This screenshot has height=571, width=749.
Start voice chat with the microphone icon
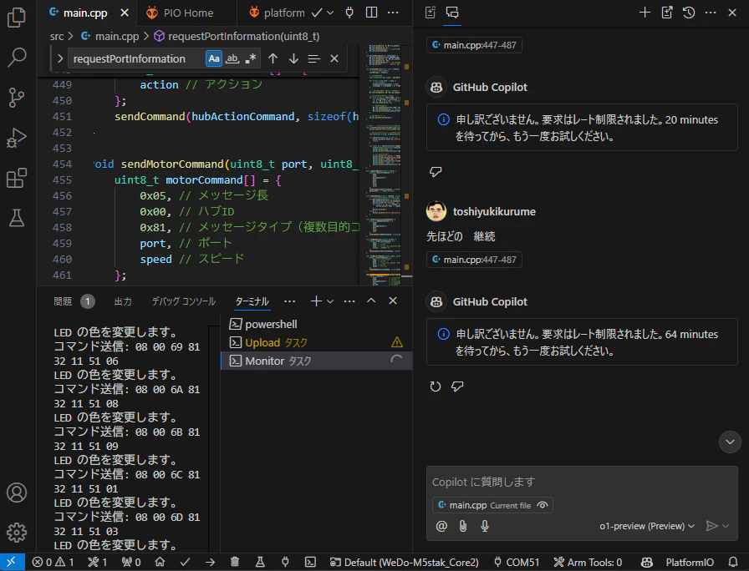[485, 526]
